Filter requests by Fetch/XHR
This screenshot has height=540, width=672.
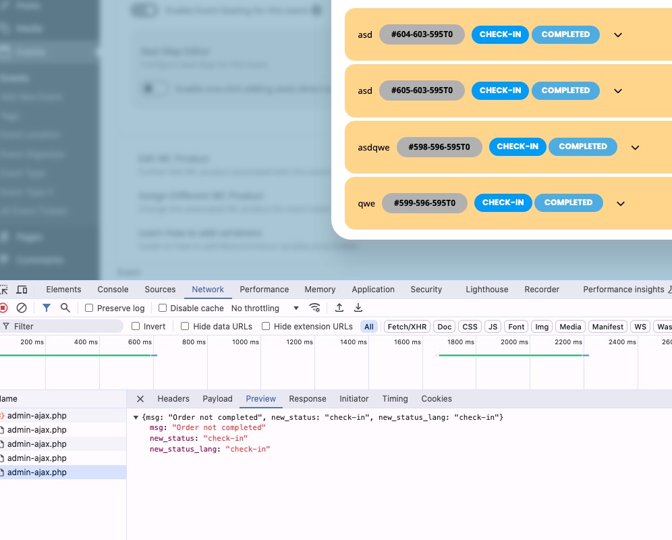click(407, 327)
